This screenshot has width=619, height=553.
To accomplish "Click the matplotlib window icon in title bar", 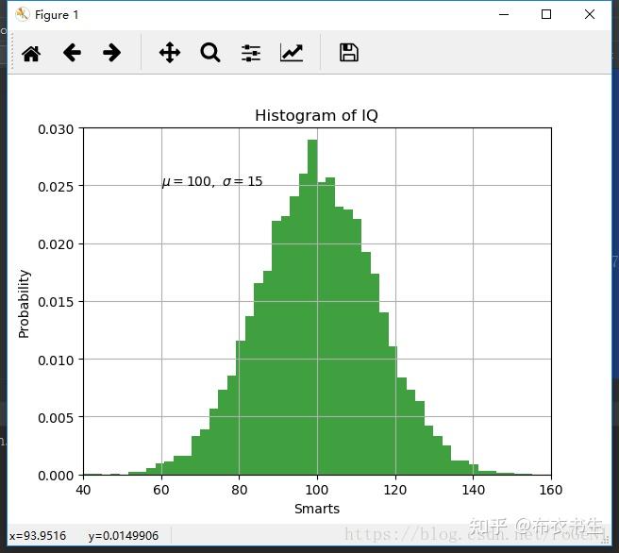I will pos(22,14).
